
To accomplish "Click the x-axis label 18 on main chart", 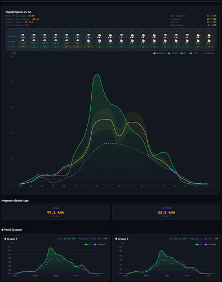I will point(163,186).
